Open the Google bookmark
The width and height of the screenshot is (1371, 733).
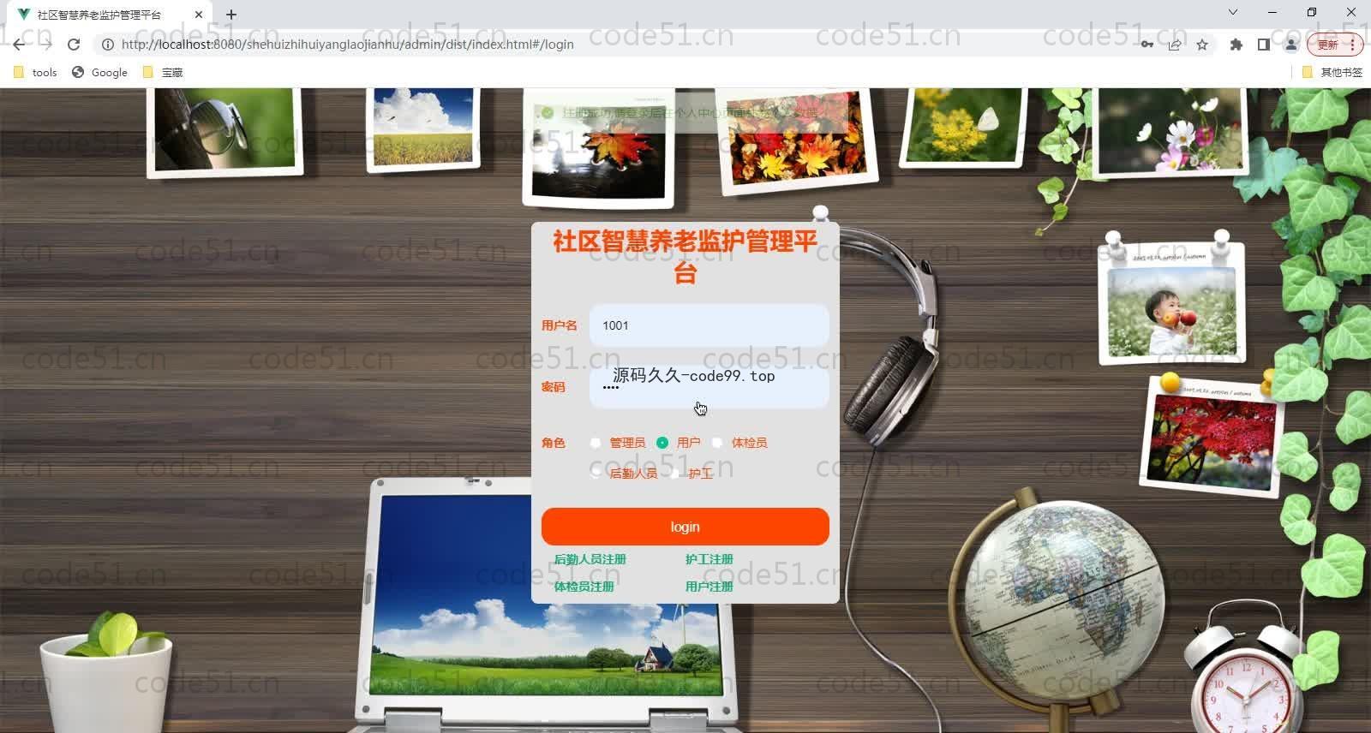(x=100, y=73)
